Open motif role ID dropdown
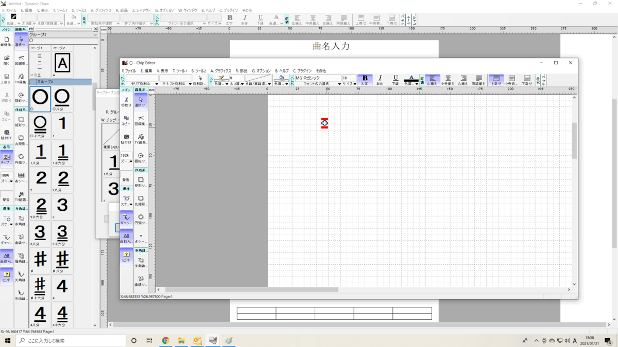This screenshot has width=618, height=347. [157, 84]
